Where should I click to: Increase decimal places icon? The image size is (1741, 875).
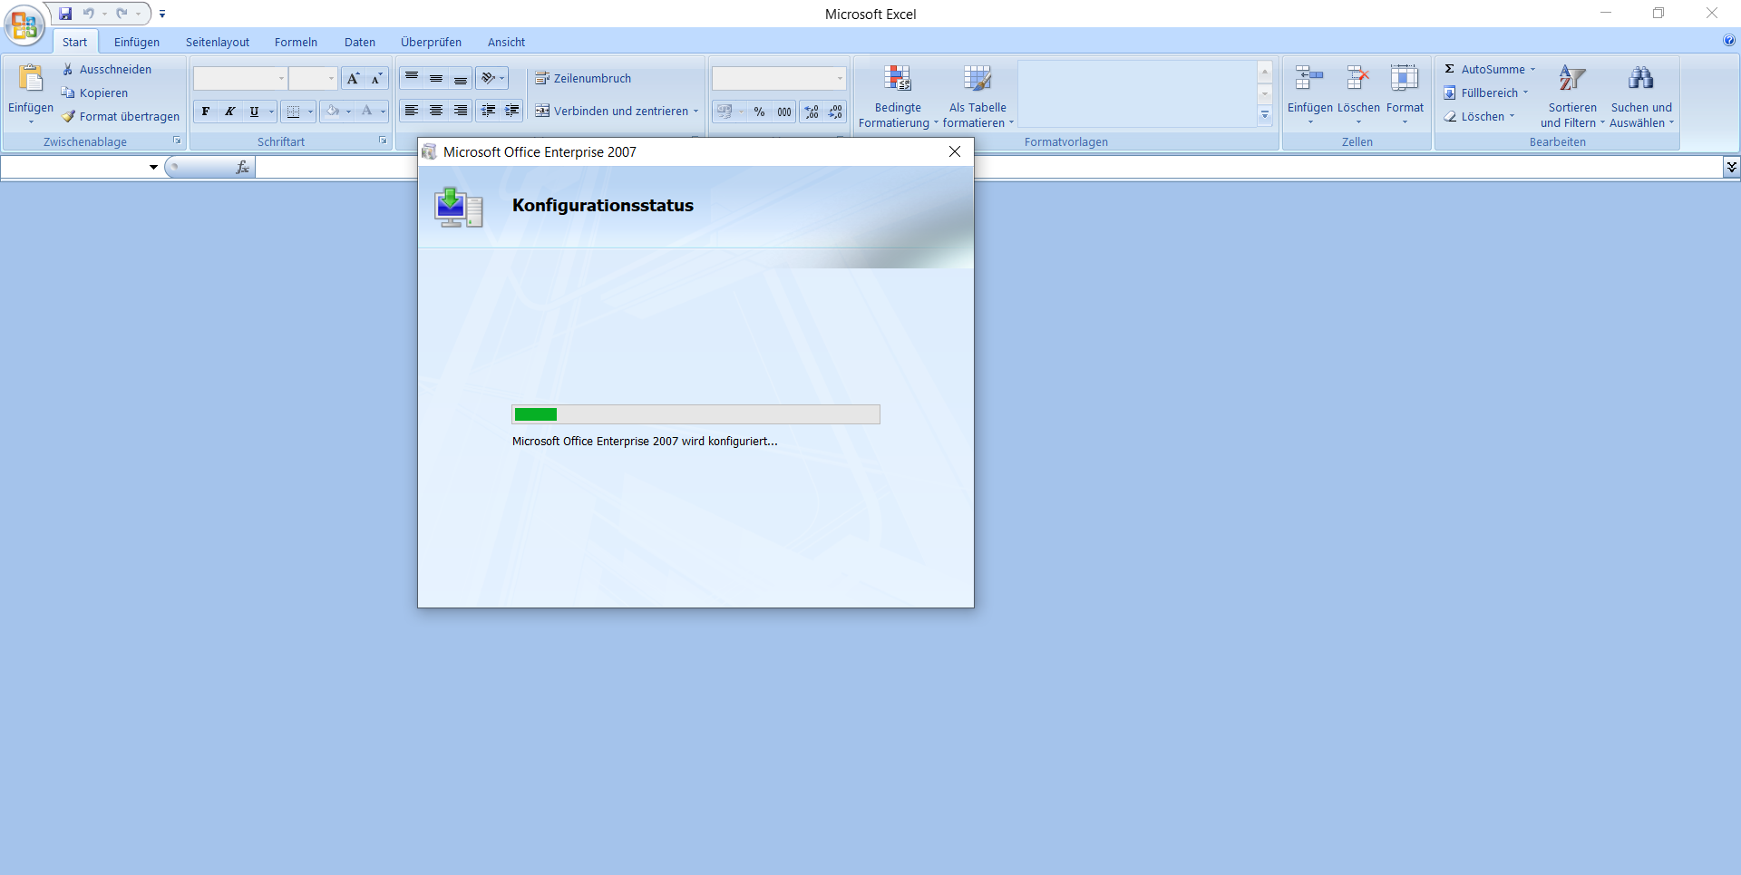click(x=812, y=112)
